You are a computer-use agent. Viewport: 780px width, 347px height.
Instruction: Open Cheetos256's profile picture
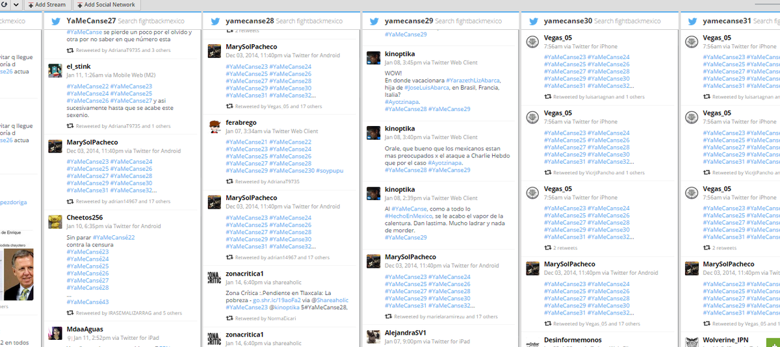point(55,221)
